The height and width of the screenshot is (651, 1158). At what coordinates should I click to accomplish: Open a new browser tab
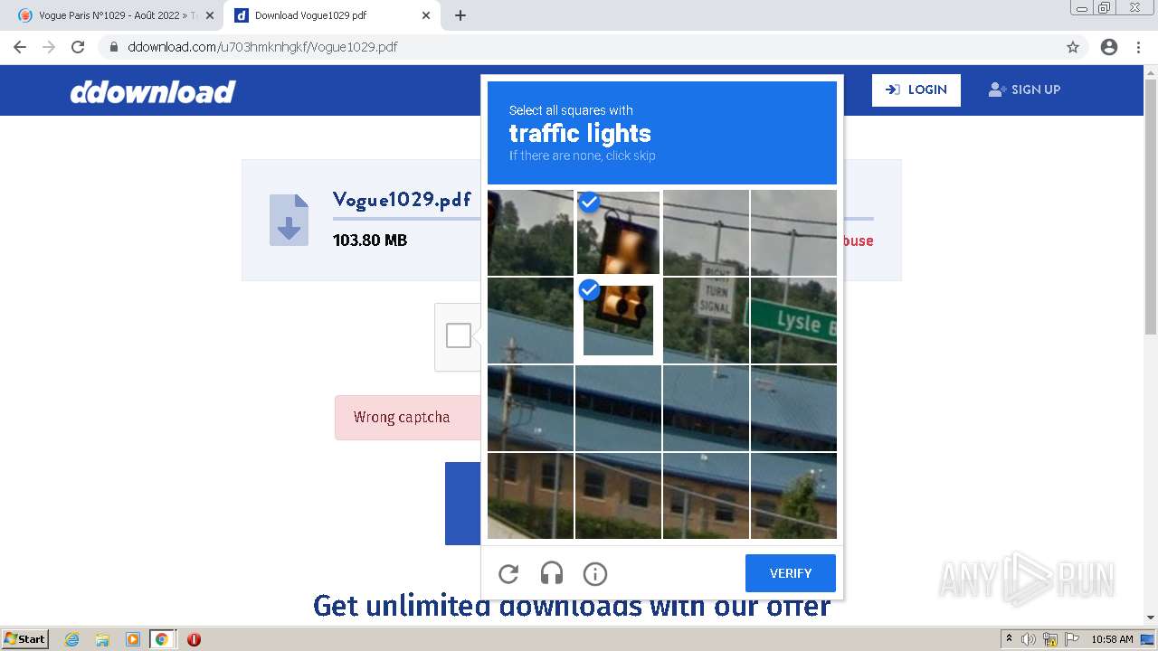460,15
